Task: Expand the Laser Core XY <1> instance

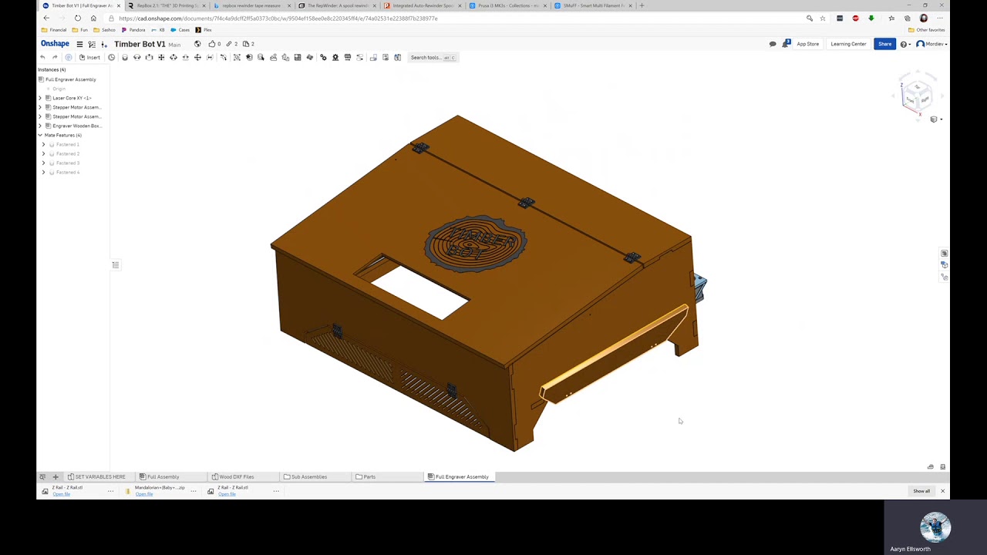Action: click(40, 98)
